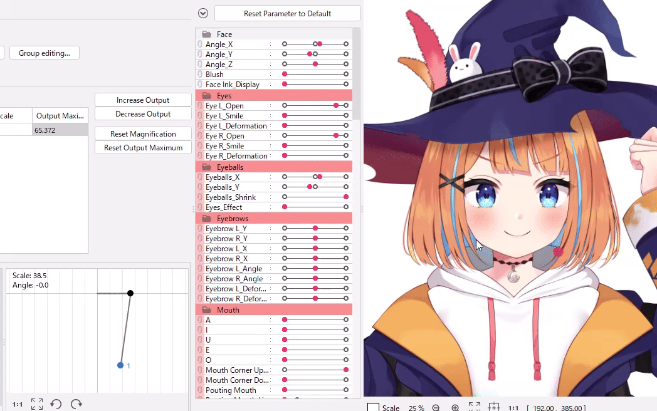The width and height of the screenshot is (657, 411).
Task: Collapse the Mouth parameter folder
Action: click(207, 310)
